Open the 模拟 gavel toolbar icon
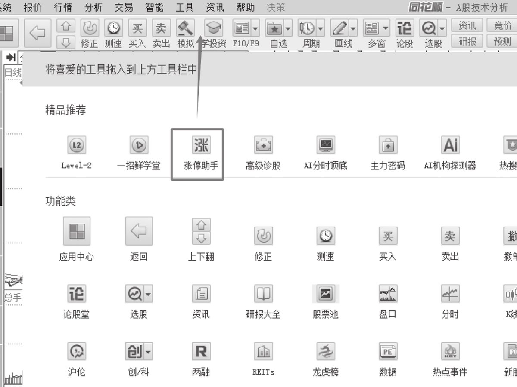This screenshot has width=517, height=387. tap(186, 28)
